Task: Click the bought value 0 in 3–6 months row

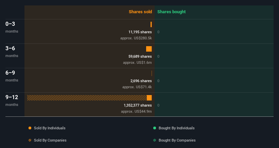Action: (158, 56)
